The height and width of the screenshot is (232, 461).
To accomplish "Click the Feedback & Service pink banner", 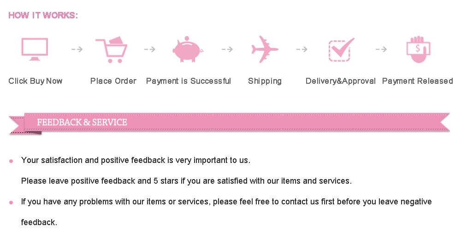I will pos(230,122).
